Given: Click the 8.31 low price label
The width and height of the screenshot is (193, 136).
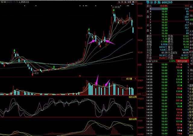Looking at the screenshot, I should click(36, 73).
